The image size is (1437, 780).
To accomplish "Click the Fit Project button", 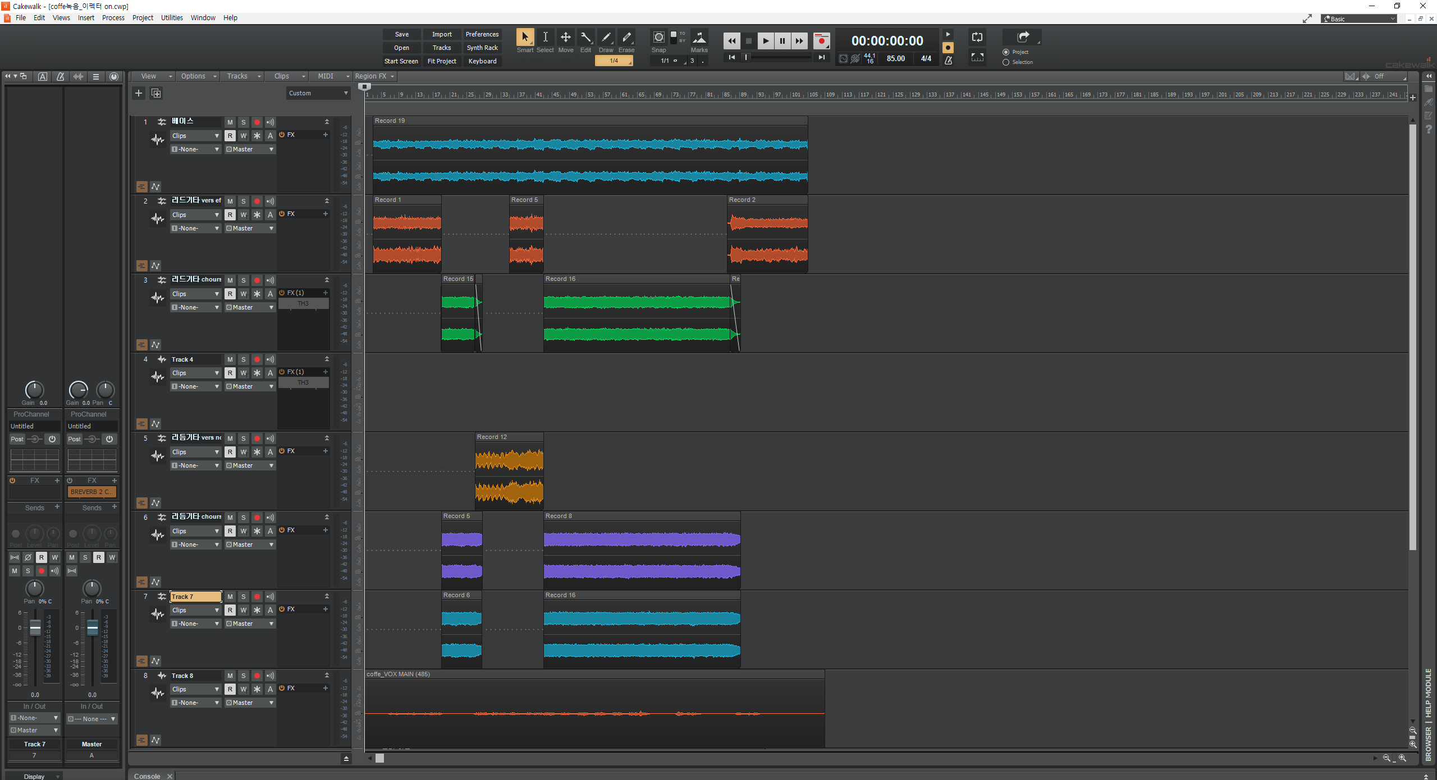I will (x=442, y=61).
